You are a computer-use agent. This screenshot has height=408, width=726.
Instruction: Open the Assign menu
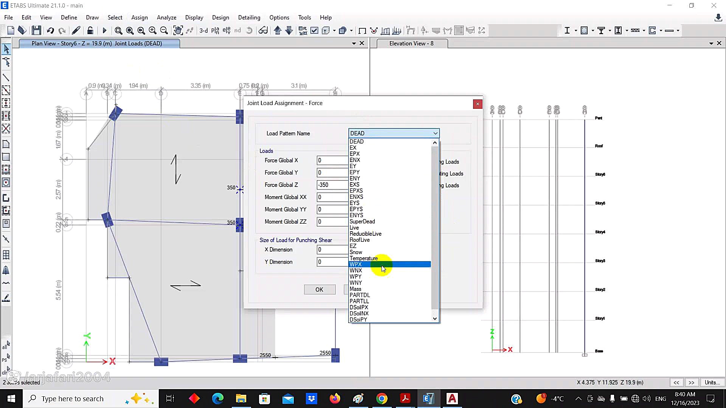point(140,17)
